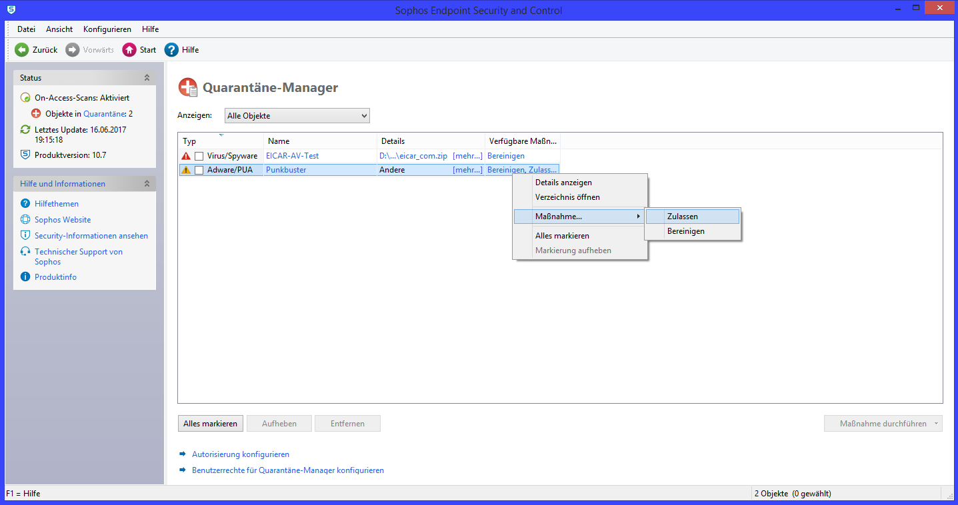Choose Details anzeigen in context menu
Screen dimensions: 958x505
579,183
